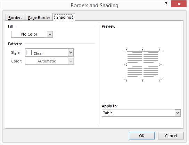This screenshot has height=145, width=189.
Task: Click the Automatic pattern color field
Action: [47, 61]
